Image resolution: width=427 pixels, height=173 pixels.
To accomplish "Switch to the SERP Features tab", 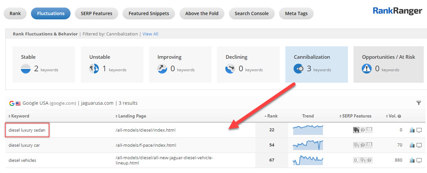I will (97, 13).
